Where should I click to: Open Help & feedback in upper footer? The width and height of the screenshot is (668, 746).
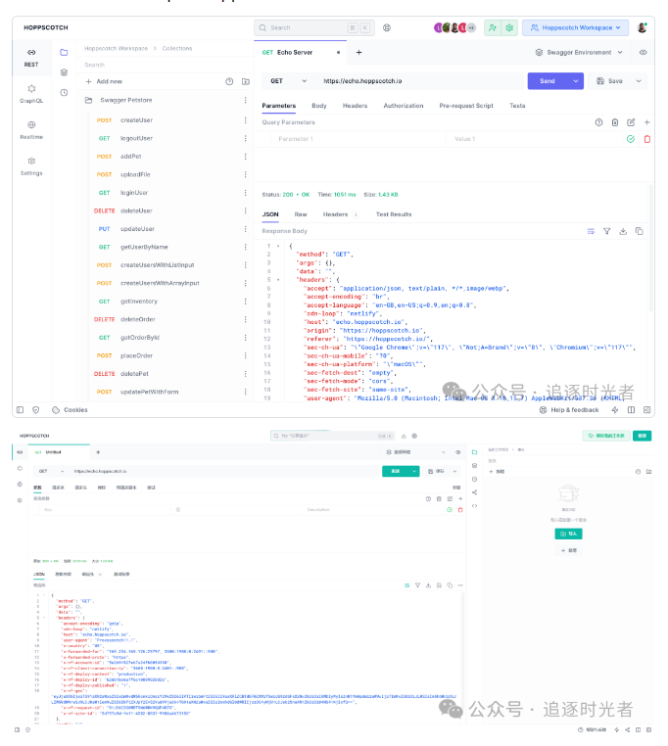click(569, 409)
